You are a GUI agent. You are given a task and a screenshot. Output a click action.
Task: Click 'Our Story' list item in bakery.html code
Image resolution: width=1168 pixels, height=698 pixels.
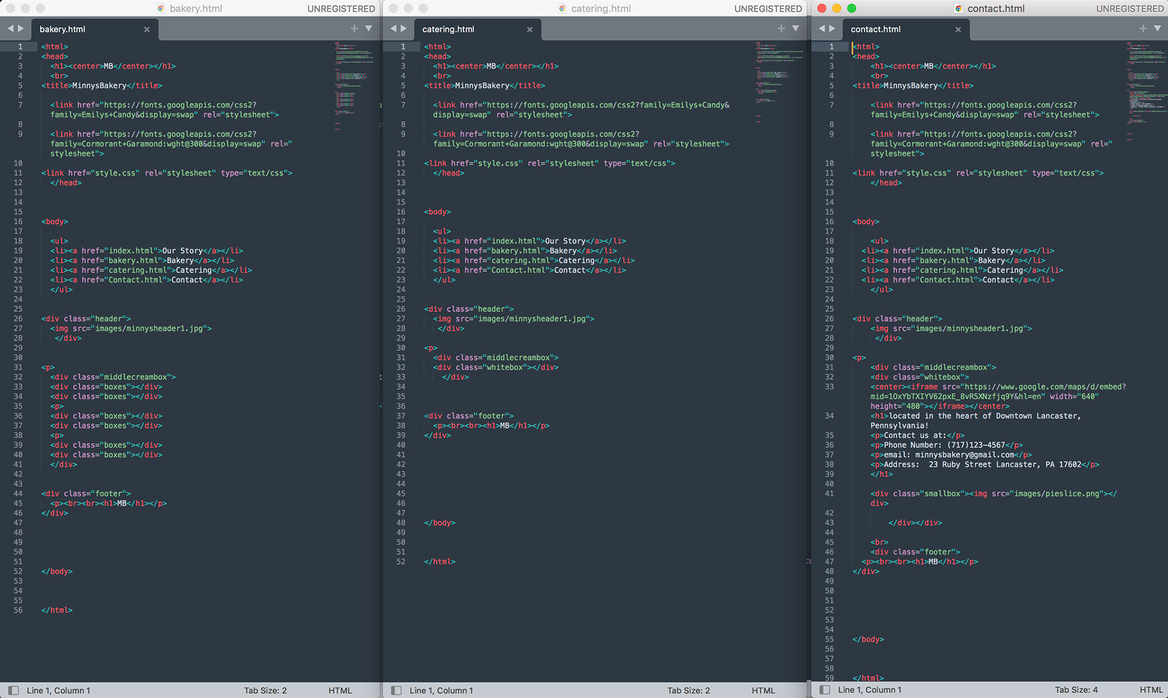(147, 251)
